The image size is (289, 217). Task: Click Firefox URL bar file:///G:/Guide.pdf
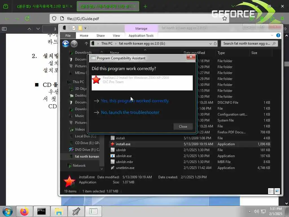pyautogui.click(x=139, y=19)
